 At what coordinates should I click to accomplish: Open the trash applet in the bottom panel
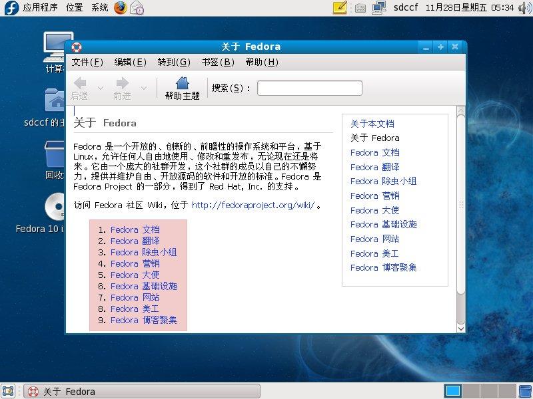(526, 391)
